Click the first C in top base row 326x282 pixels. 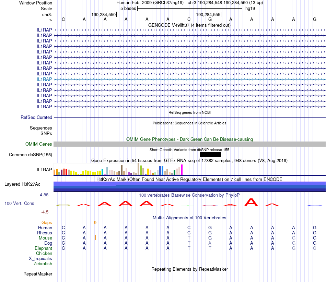[x=63, y=19]
